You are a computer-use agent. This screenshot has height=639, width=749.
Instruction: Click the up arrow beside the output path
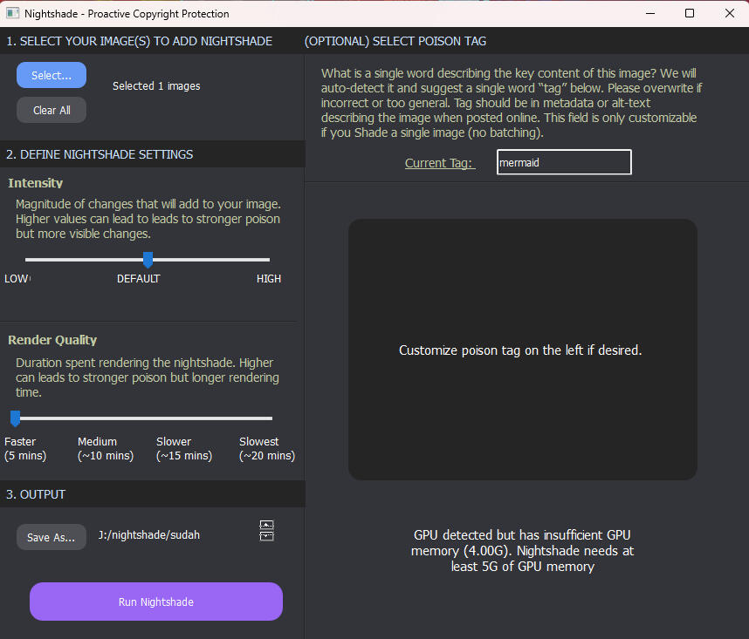(x=267, y=526)
